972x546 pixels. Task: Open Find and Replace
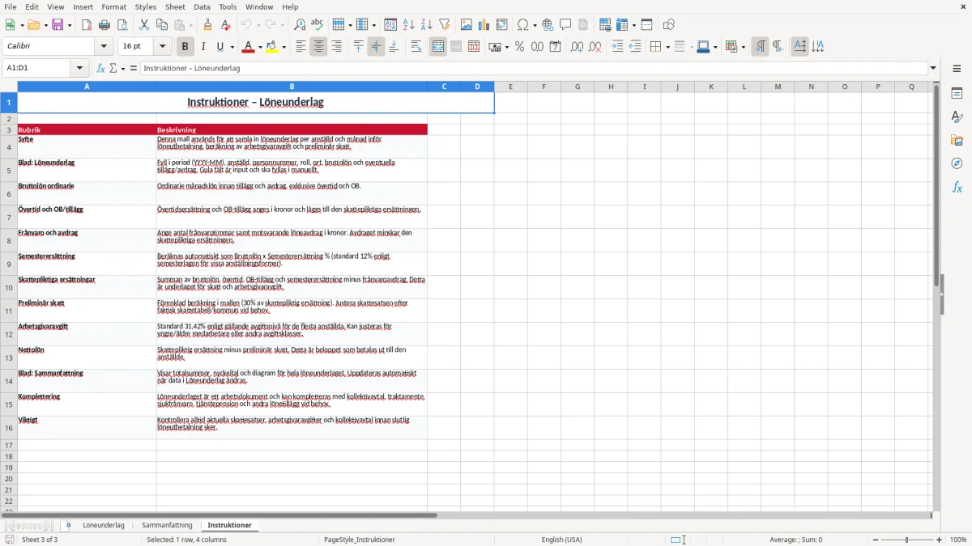pyautogui.click(x=300, y=25)
